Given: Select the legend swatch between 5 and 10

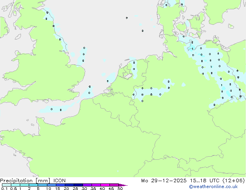Looking at the screenshot, I should click(43, 185).
